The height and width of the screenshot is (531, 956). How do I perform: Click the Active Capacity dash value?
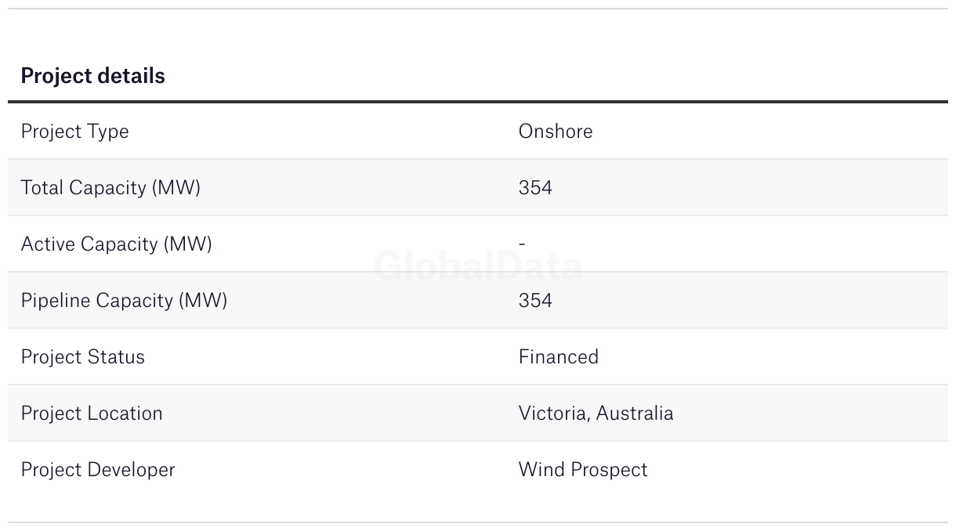(x=522, y=244)
